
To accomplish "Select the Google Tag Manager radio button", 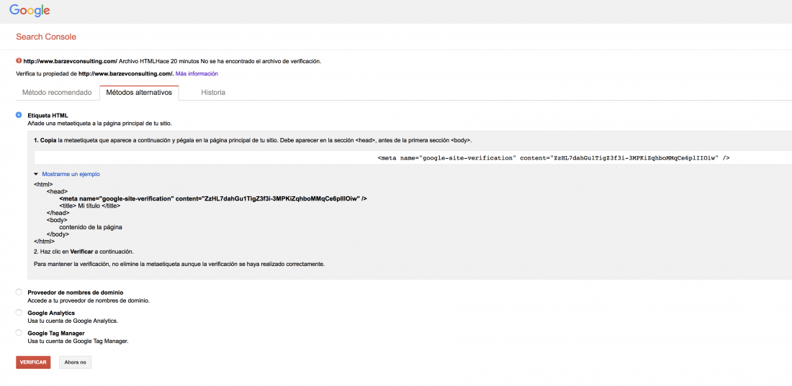I will (x=19, y=333).
